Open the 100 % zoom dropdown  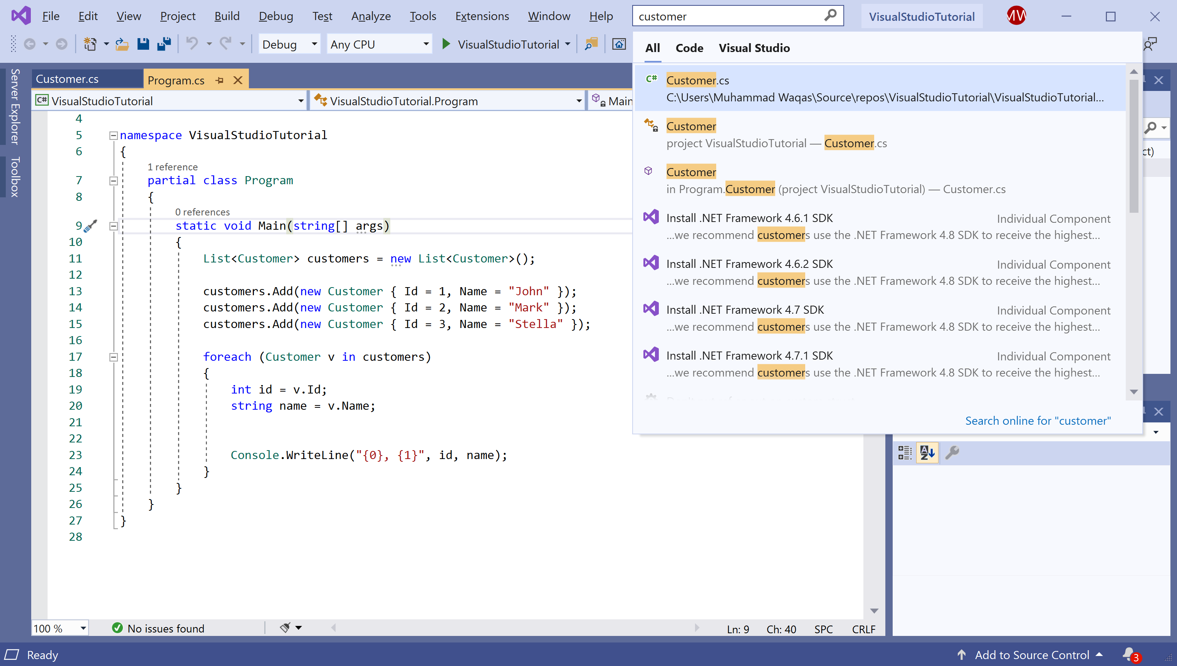click(83, 628)
